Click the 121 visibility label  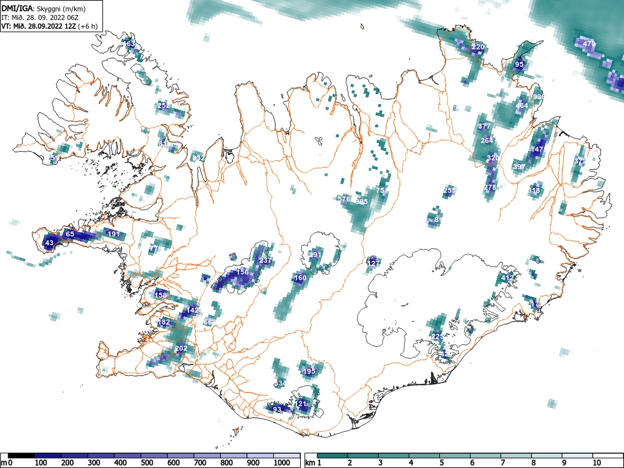[x=301, y=404]
